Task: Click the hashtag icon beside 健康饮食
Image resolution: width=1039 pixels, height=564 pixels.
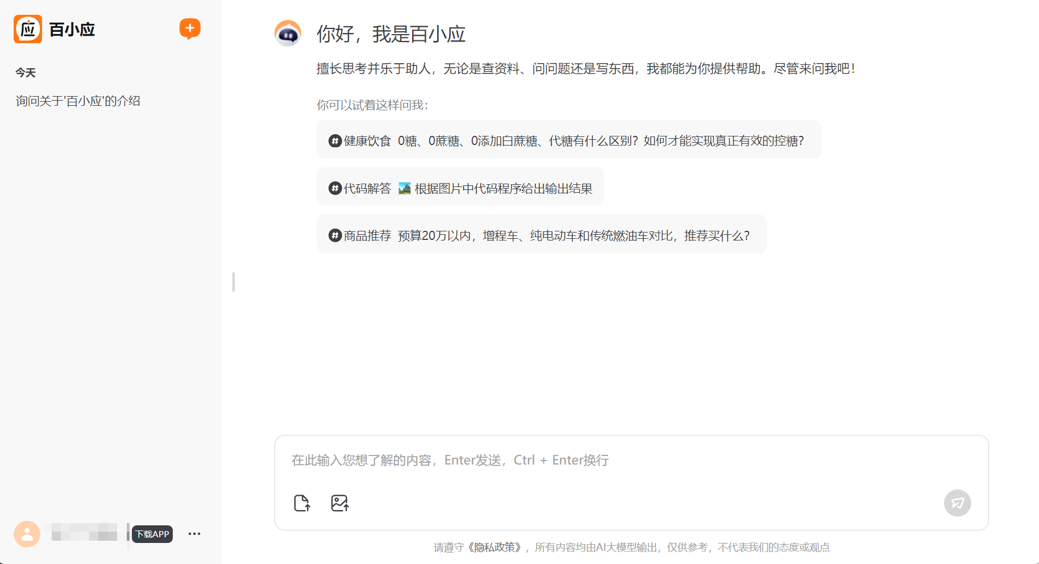Action: 334,140
